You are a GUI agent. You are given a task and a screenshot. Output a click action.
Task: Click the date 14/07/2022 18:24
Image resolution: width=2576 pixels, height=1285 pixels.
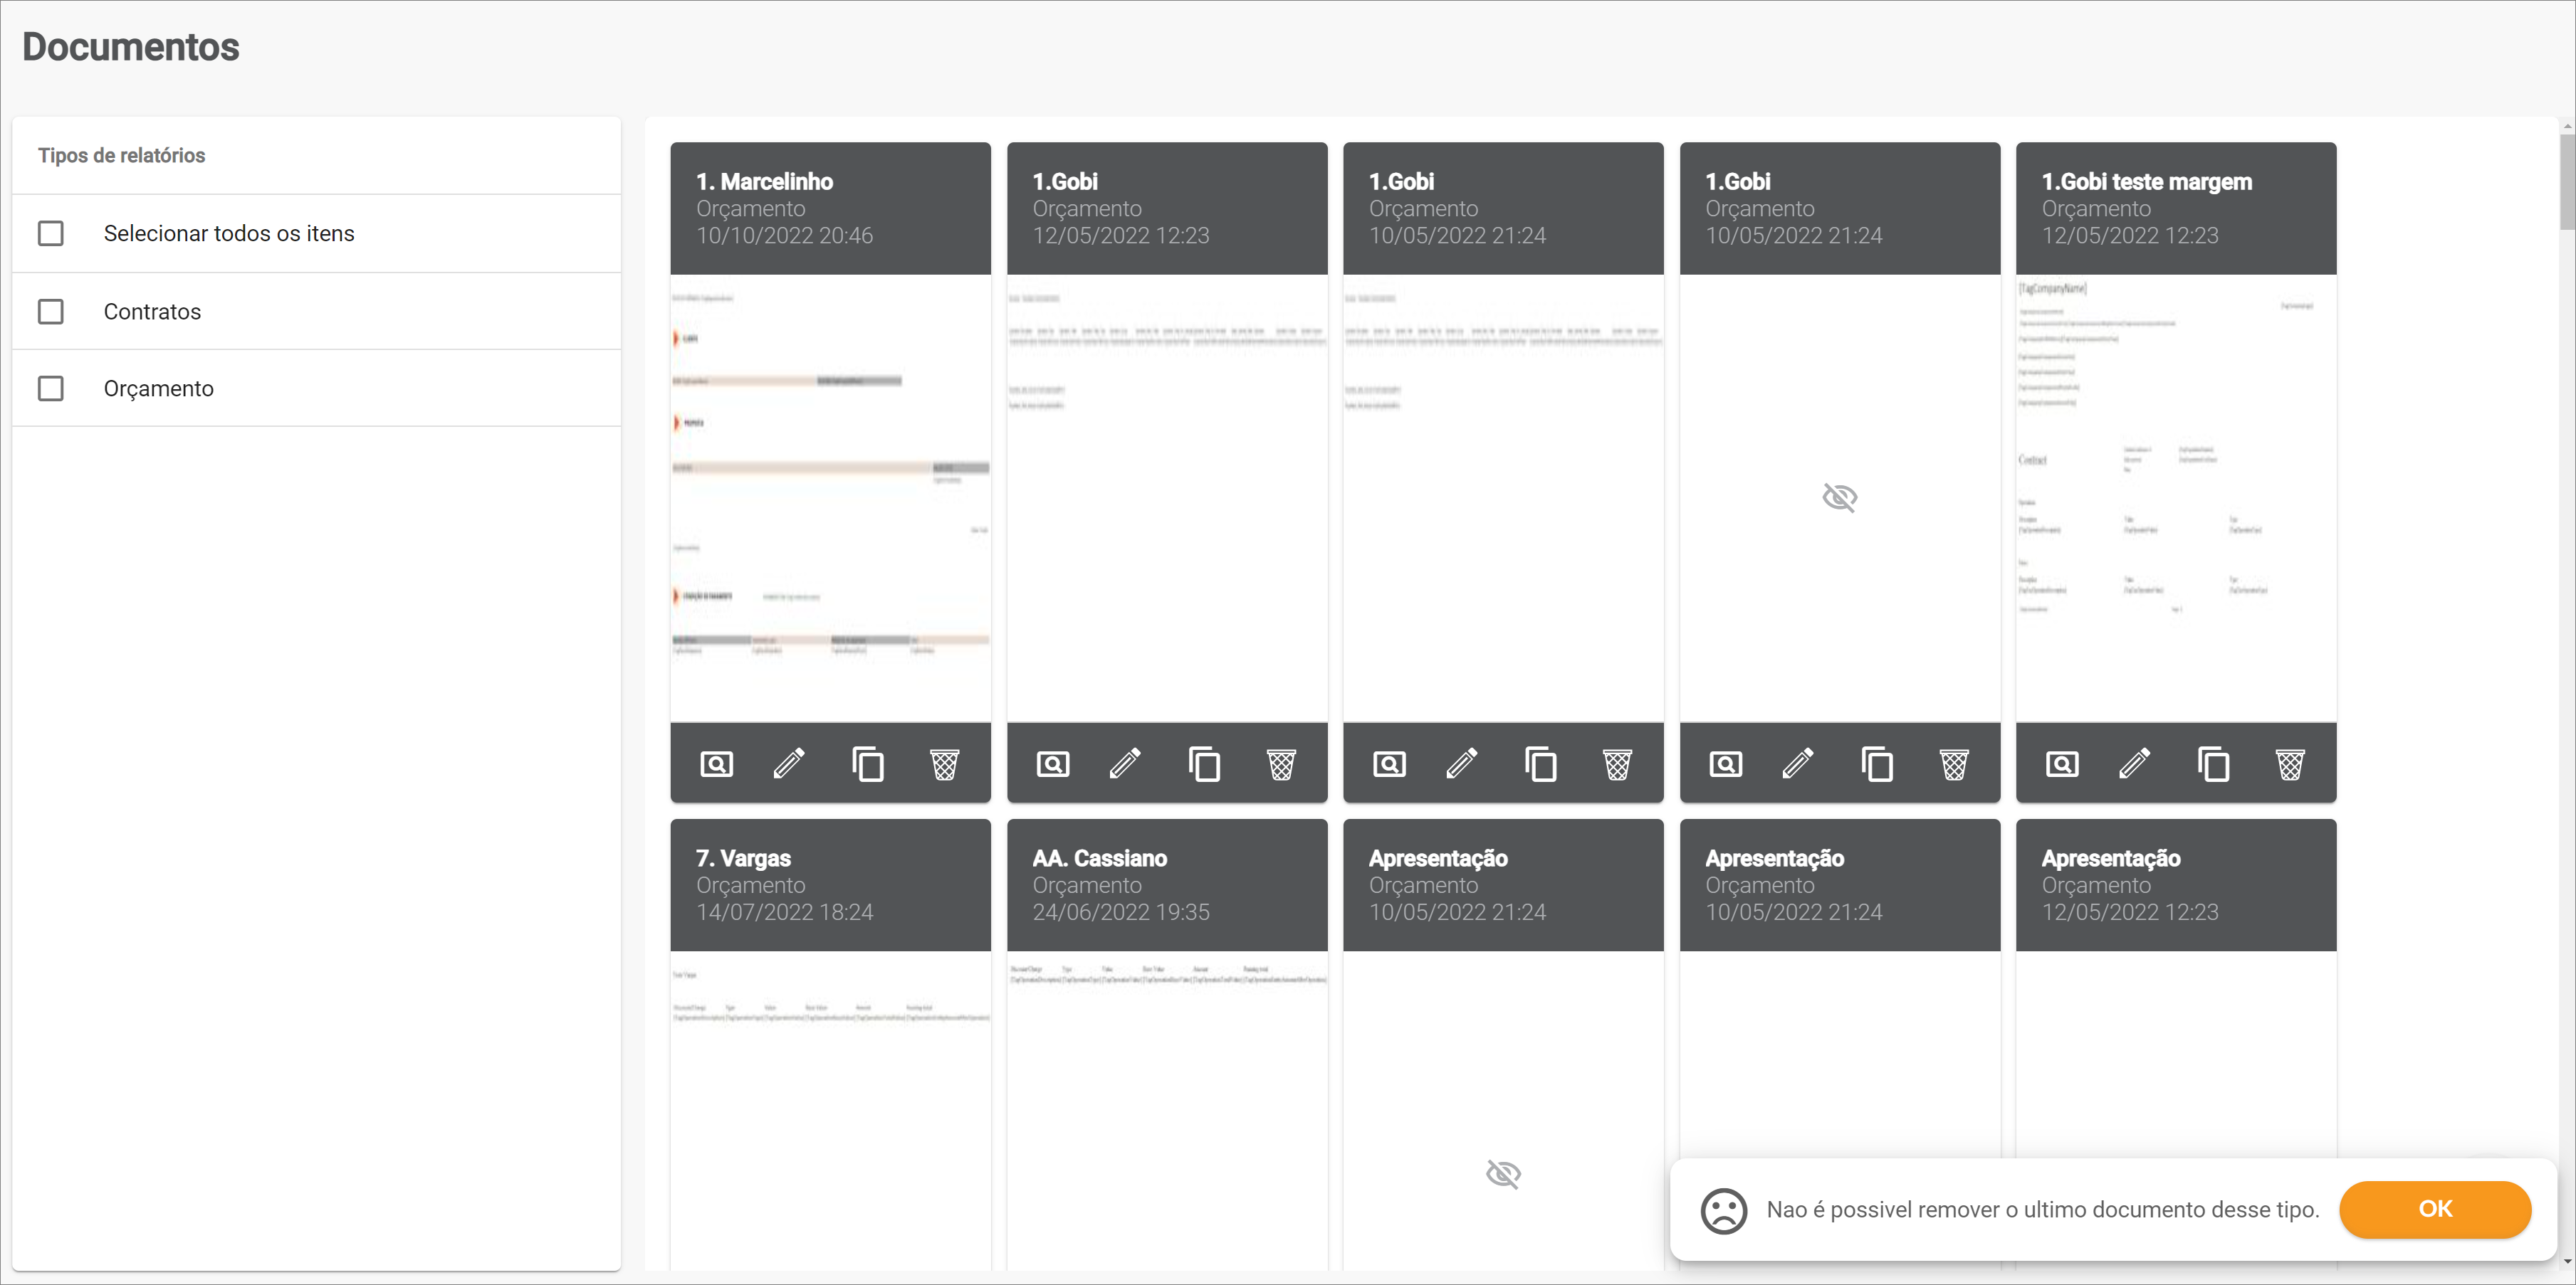[x=784, y=912]
